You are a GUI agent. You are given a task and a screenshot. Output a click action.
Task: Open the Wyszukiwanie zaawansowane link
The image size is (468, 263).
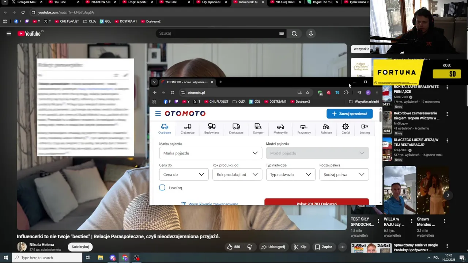(210, 203)
